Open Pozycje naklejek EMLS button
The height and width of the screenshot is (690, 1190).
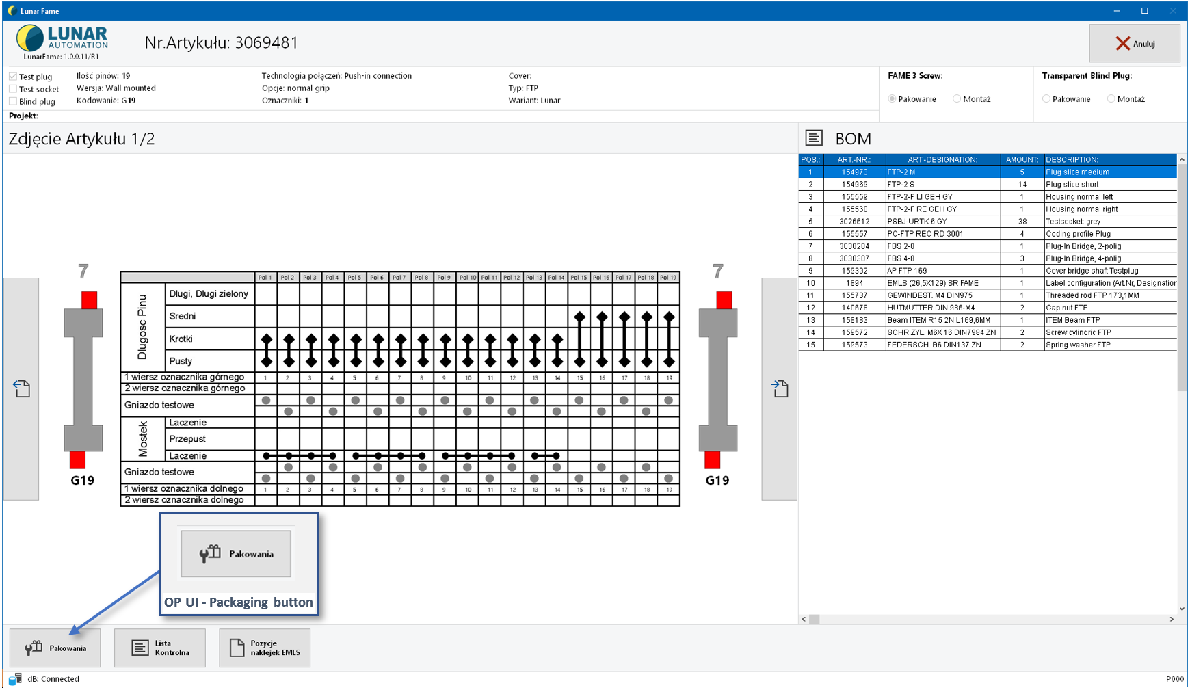coord(265,648)
